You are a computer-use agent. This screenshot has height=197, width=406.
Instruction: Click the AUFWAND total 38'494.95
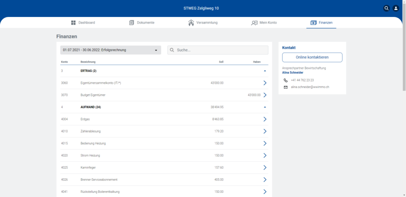[x=217, y=107]
